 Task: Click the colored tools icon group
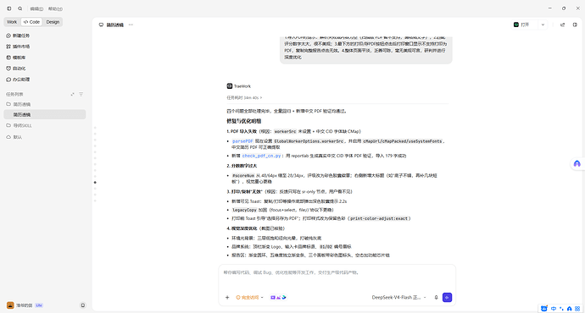[x=278, y=298]
